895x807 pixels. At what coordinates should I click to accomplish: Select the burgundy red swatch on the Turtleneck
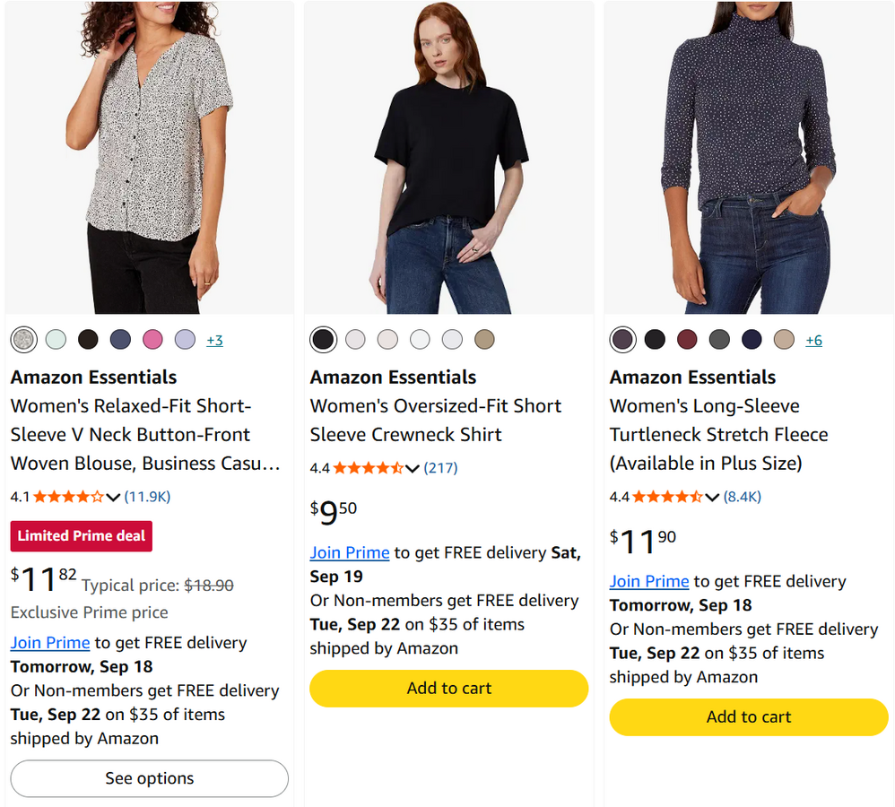coord(687,340)
